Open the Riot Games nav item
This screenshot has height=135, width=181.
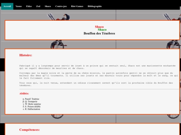tap(77, 6)
